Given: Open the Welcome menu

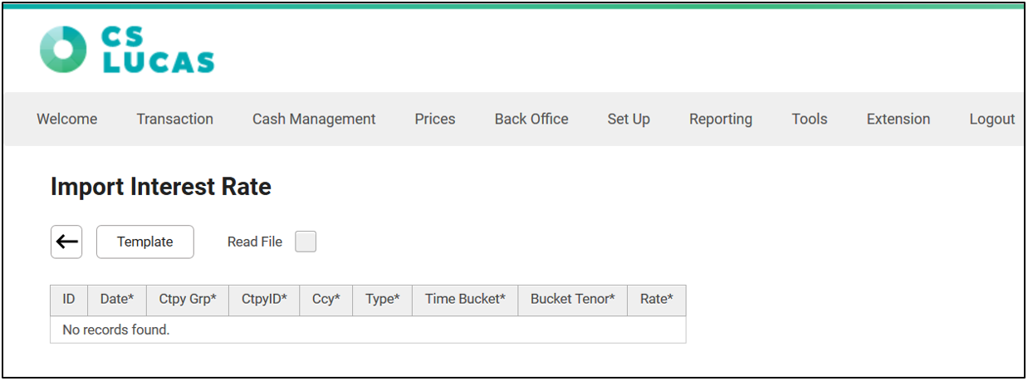Looking at the screenshot, I should [x=66, y=119].
